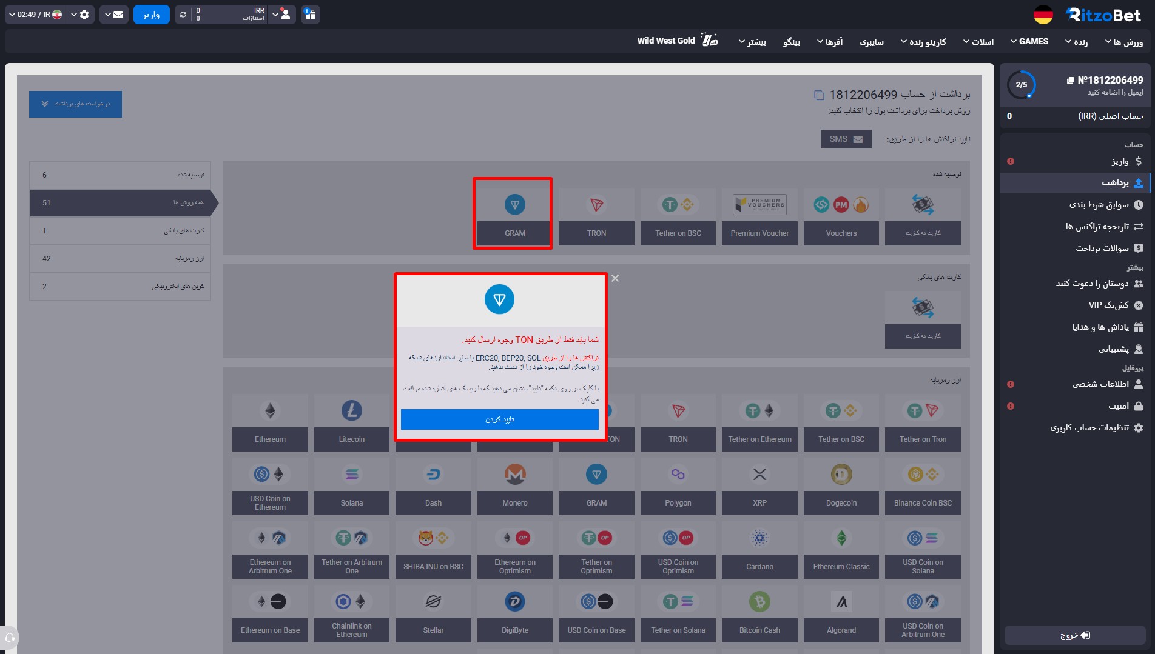Switch to the توصیه شده category tab

(x=120, y=175)
